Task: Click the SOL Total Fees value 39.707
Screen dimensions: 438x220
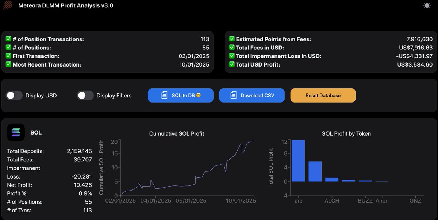Action: click(x=84, y=159)
